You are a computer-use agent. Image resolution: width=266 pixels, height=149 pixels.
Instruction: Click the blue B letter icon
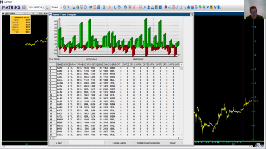pos(104,7)
